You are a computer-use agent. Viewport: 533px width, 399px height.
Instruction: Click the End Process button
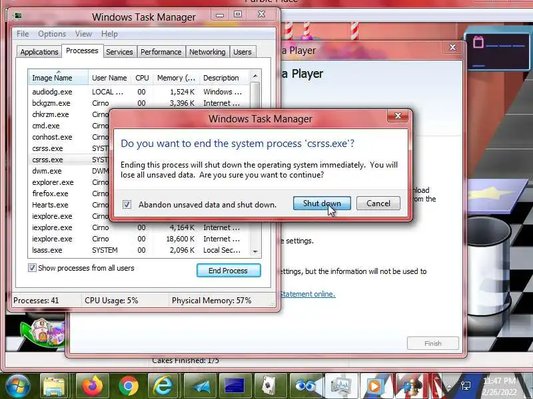pos(229,271)
